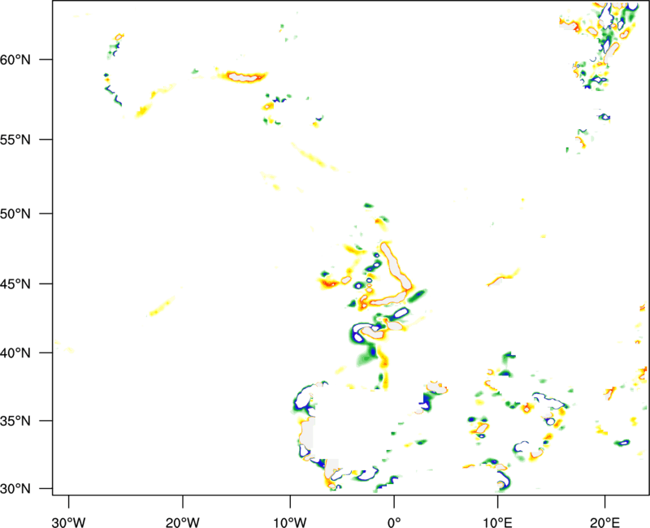Click the 30°W longitude label
This screenshot has height=528, width=650.
(68, 522)
